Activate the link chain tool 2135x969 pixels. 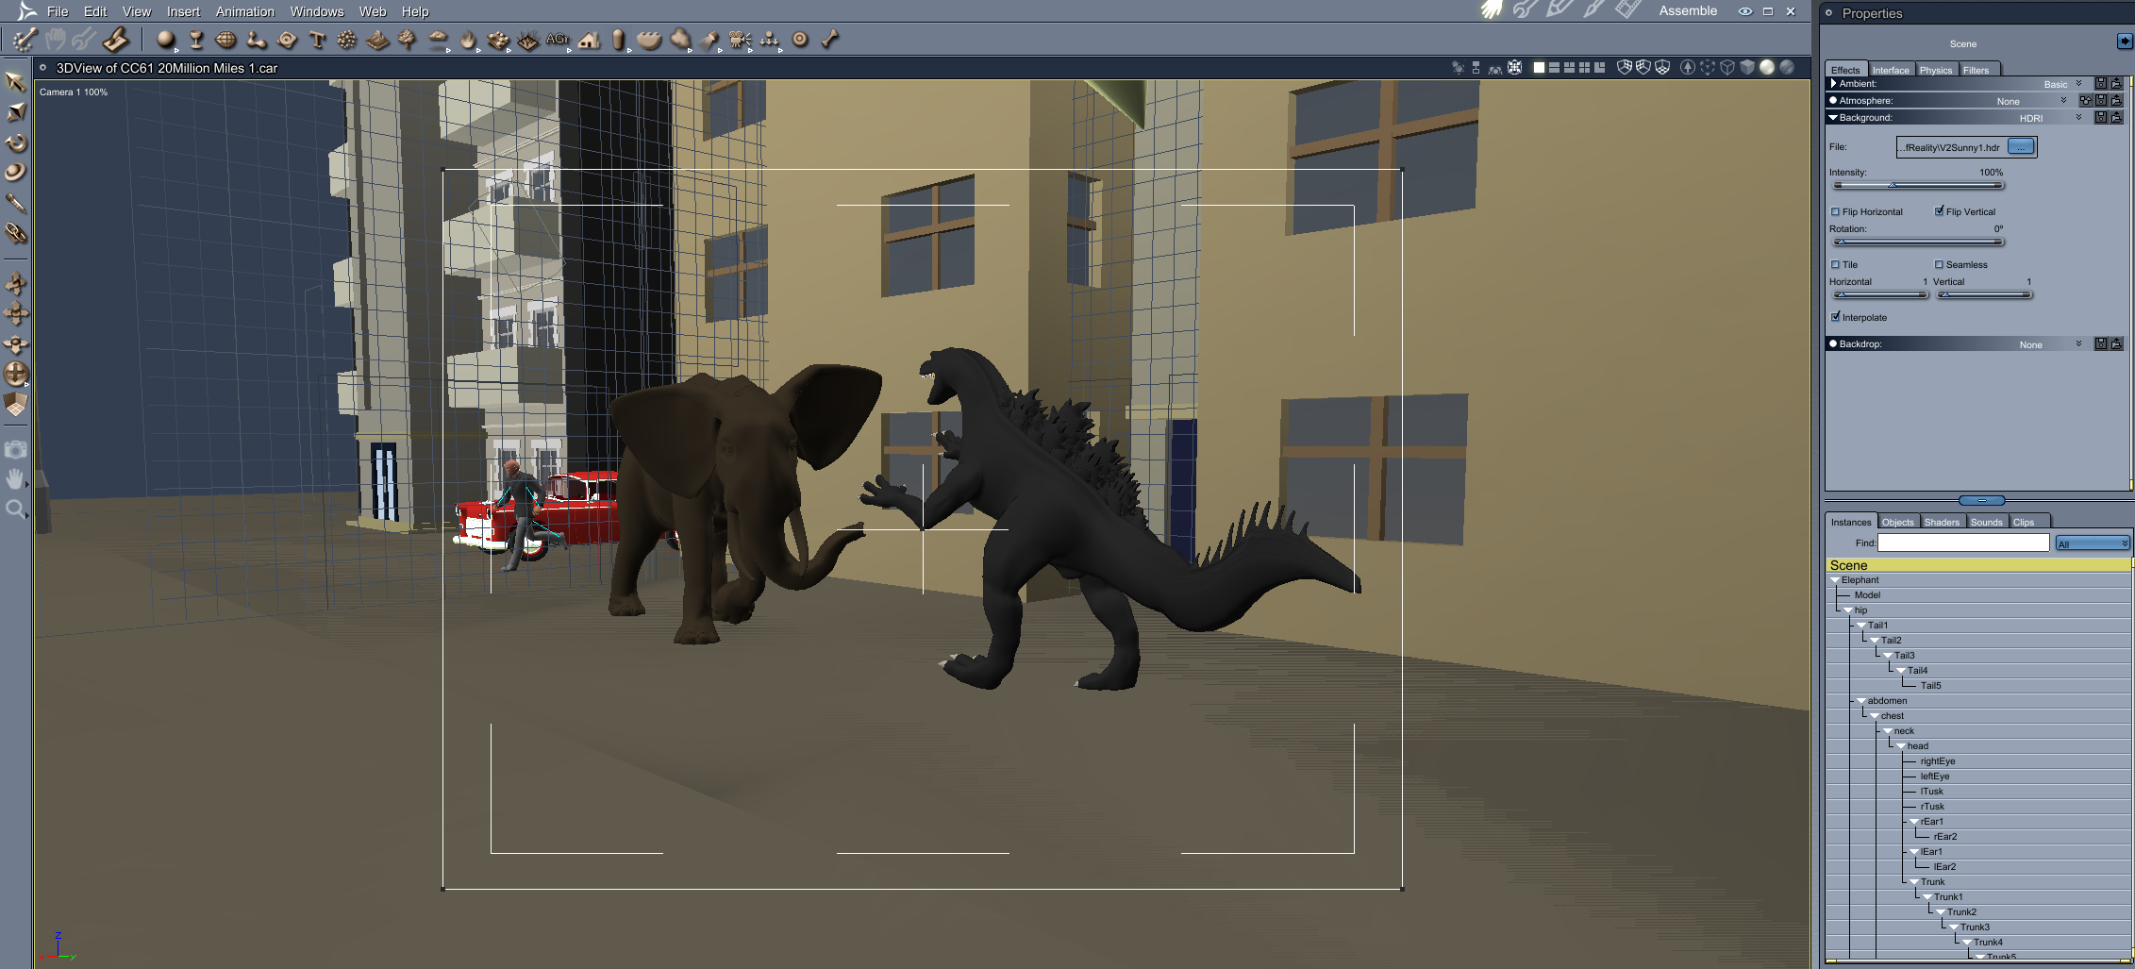point(15,233)
